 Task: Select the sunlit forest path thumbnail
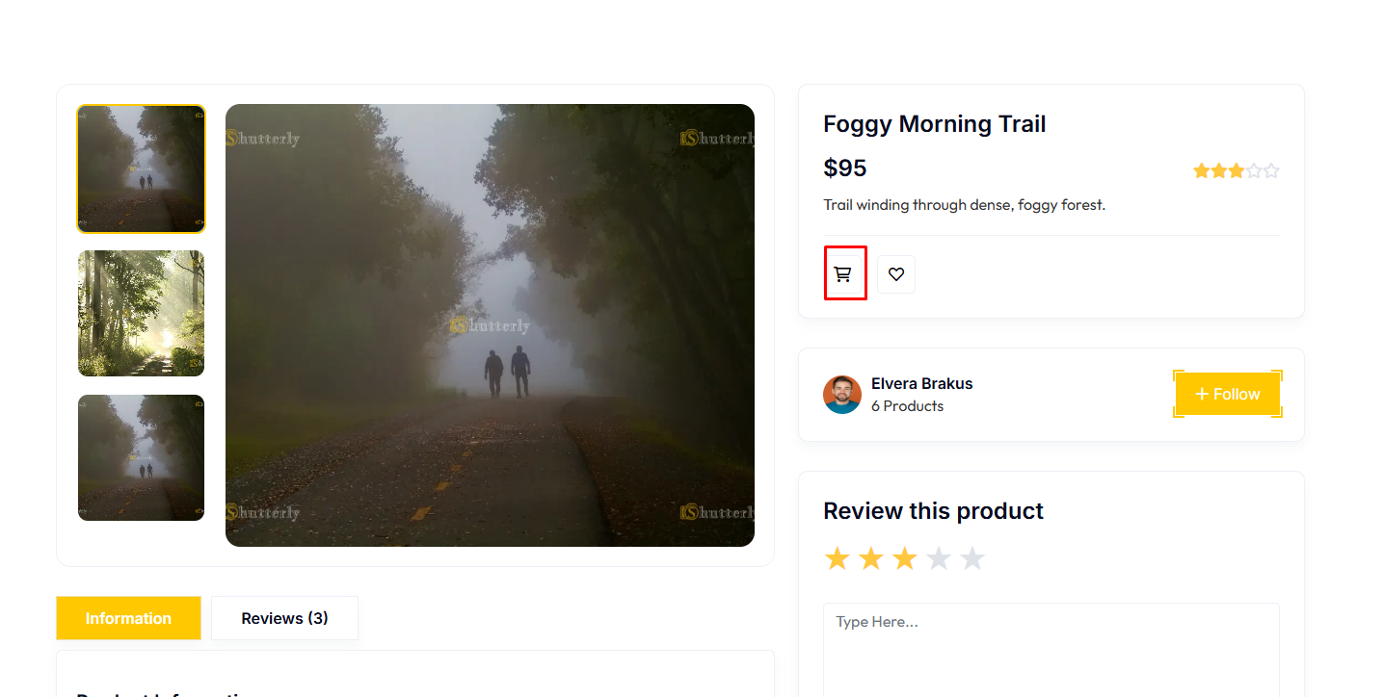pos(141,313)
